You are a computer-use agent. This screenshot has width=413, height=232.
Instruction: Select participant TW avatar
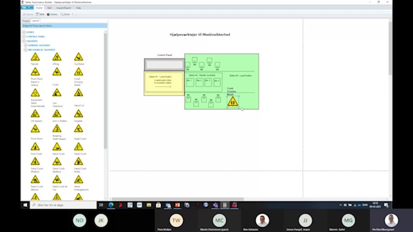(x=176, y=220)
